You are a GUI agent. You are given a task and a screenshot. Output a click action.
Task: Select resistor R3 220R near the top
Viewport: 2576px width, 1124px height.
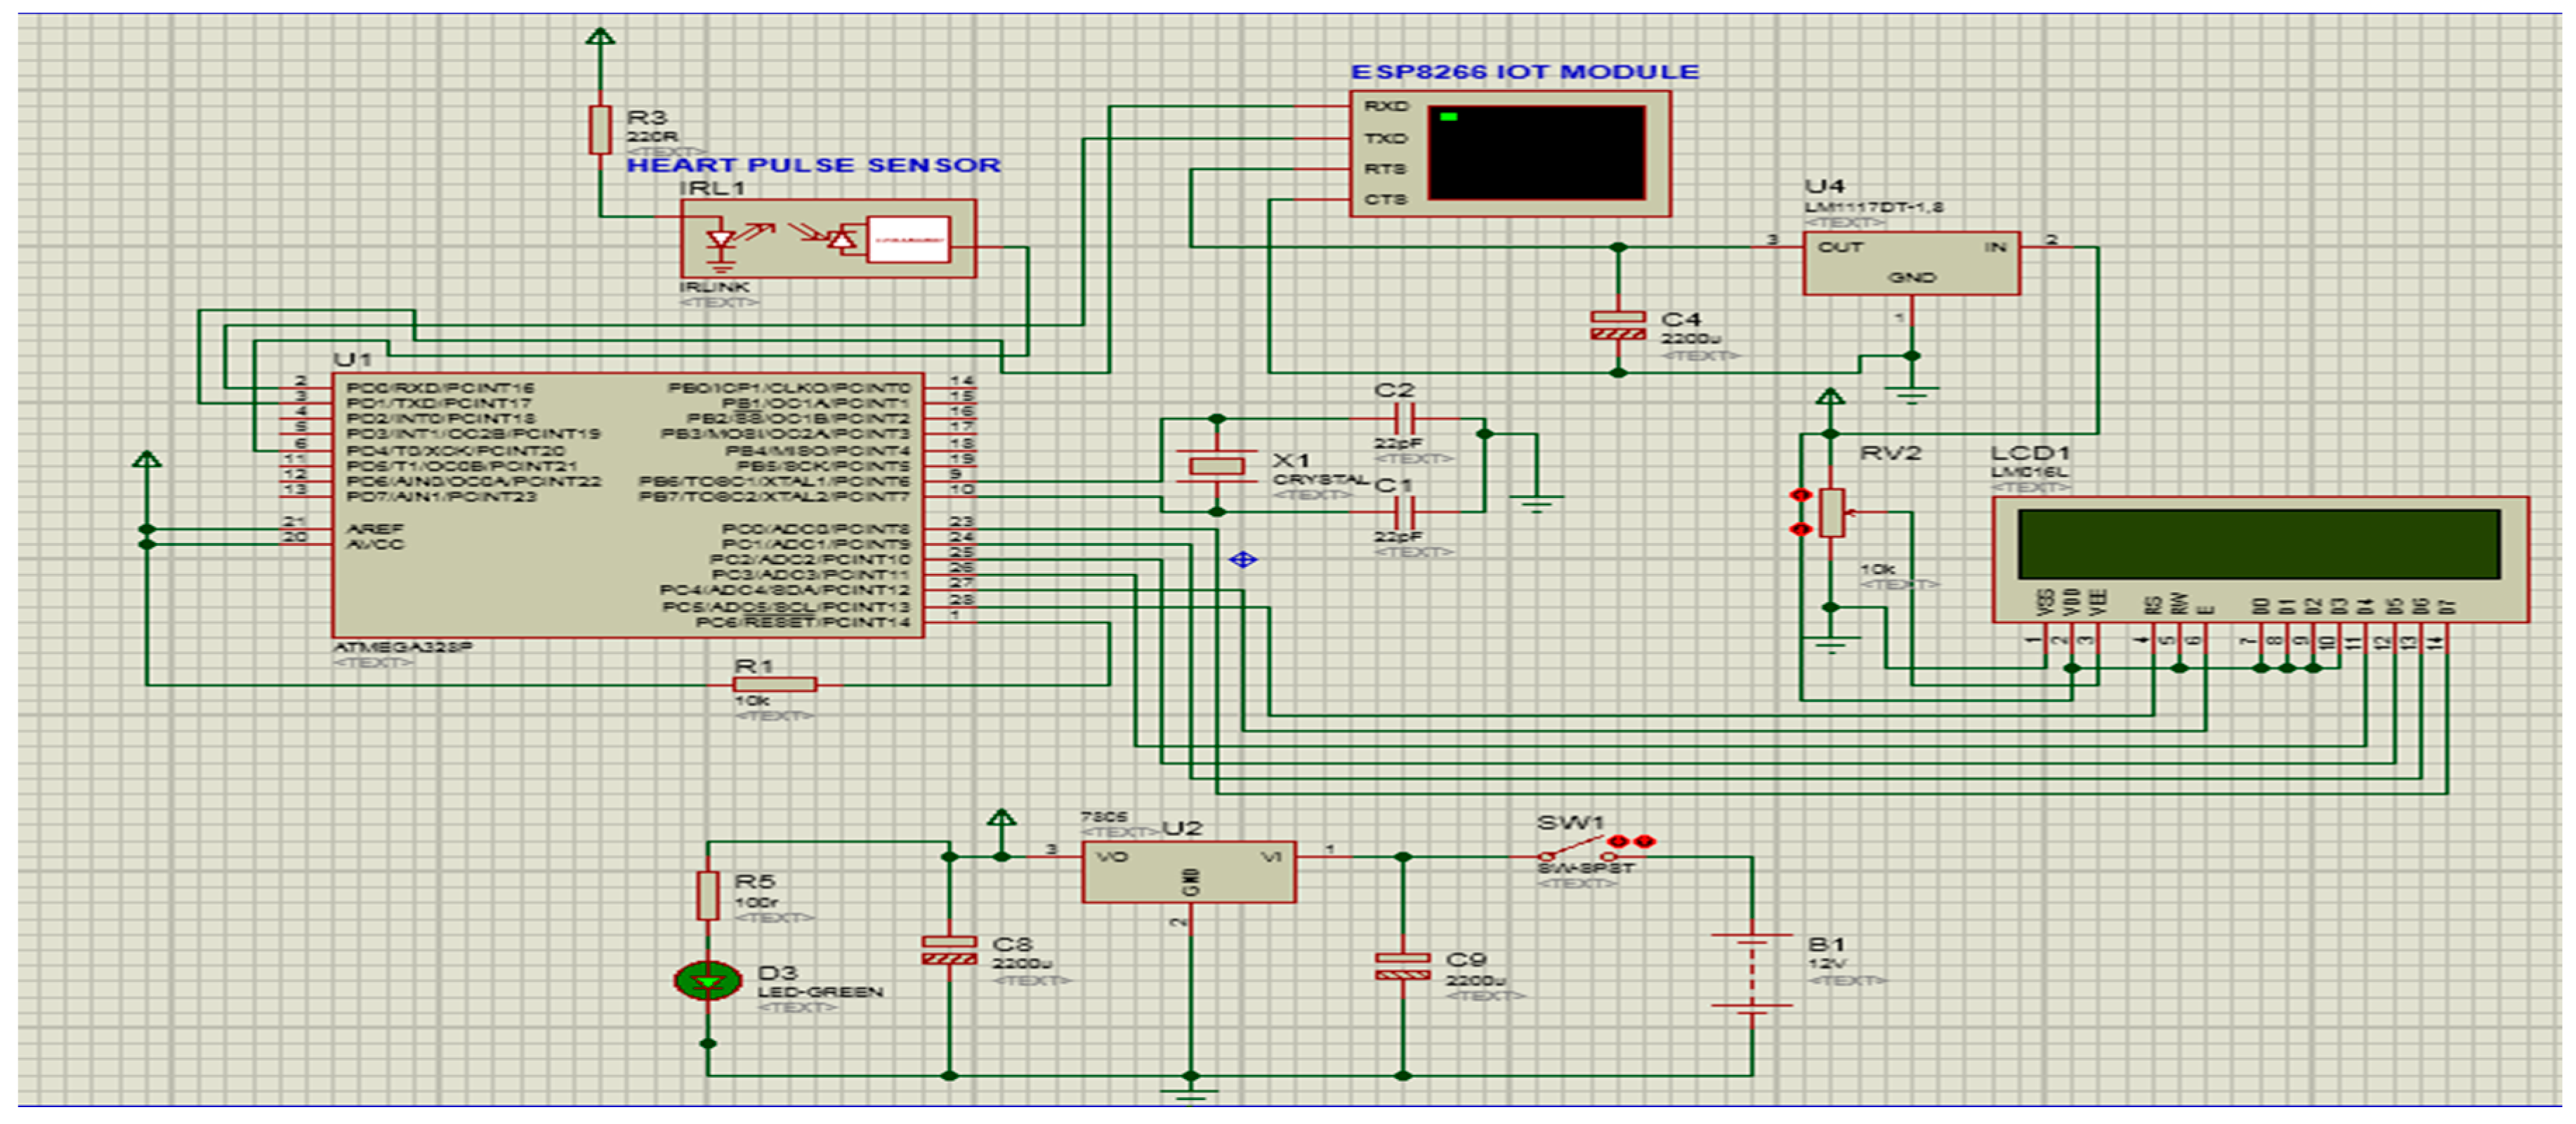coord(600,129)
